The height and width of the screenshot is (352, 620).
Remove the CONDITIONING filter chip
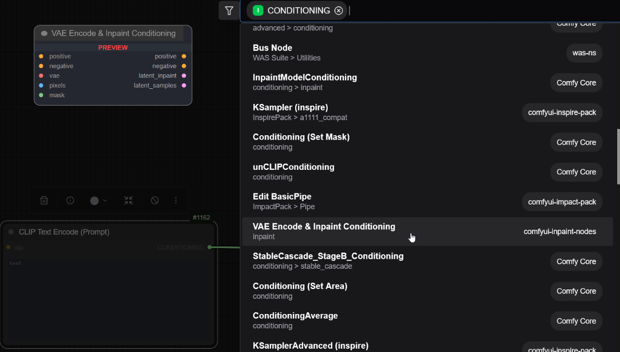[x=338, y=11]
